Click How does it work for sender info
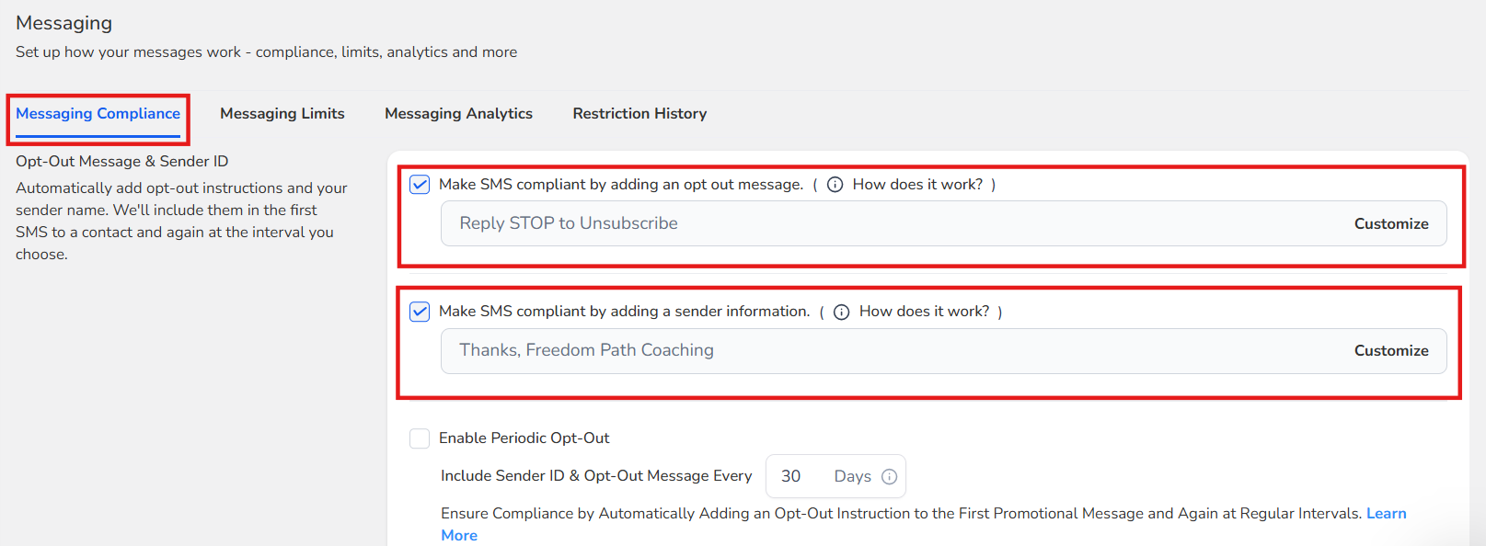Image resolution: width=1486 pixels, height=546 pixels. click(x=924, y=312)
